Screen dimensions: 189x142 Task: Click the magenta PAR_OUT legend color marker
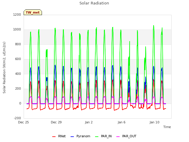118,137
